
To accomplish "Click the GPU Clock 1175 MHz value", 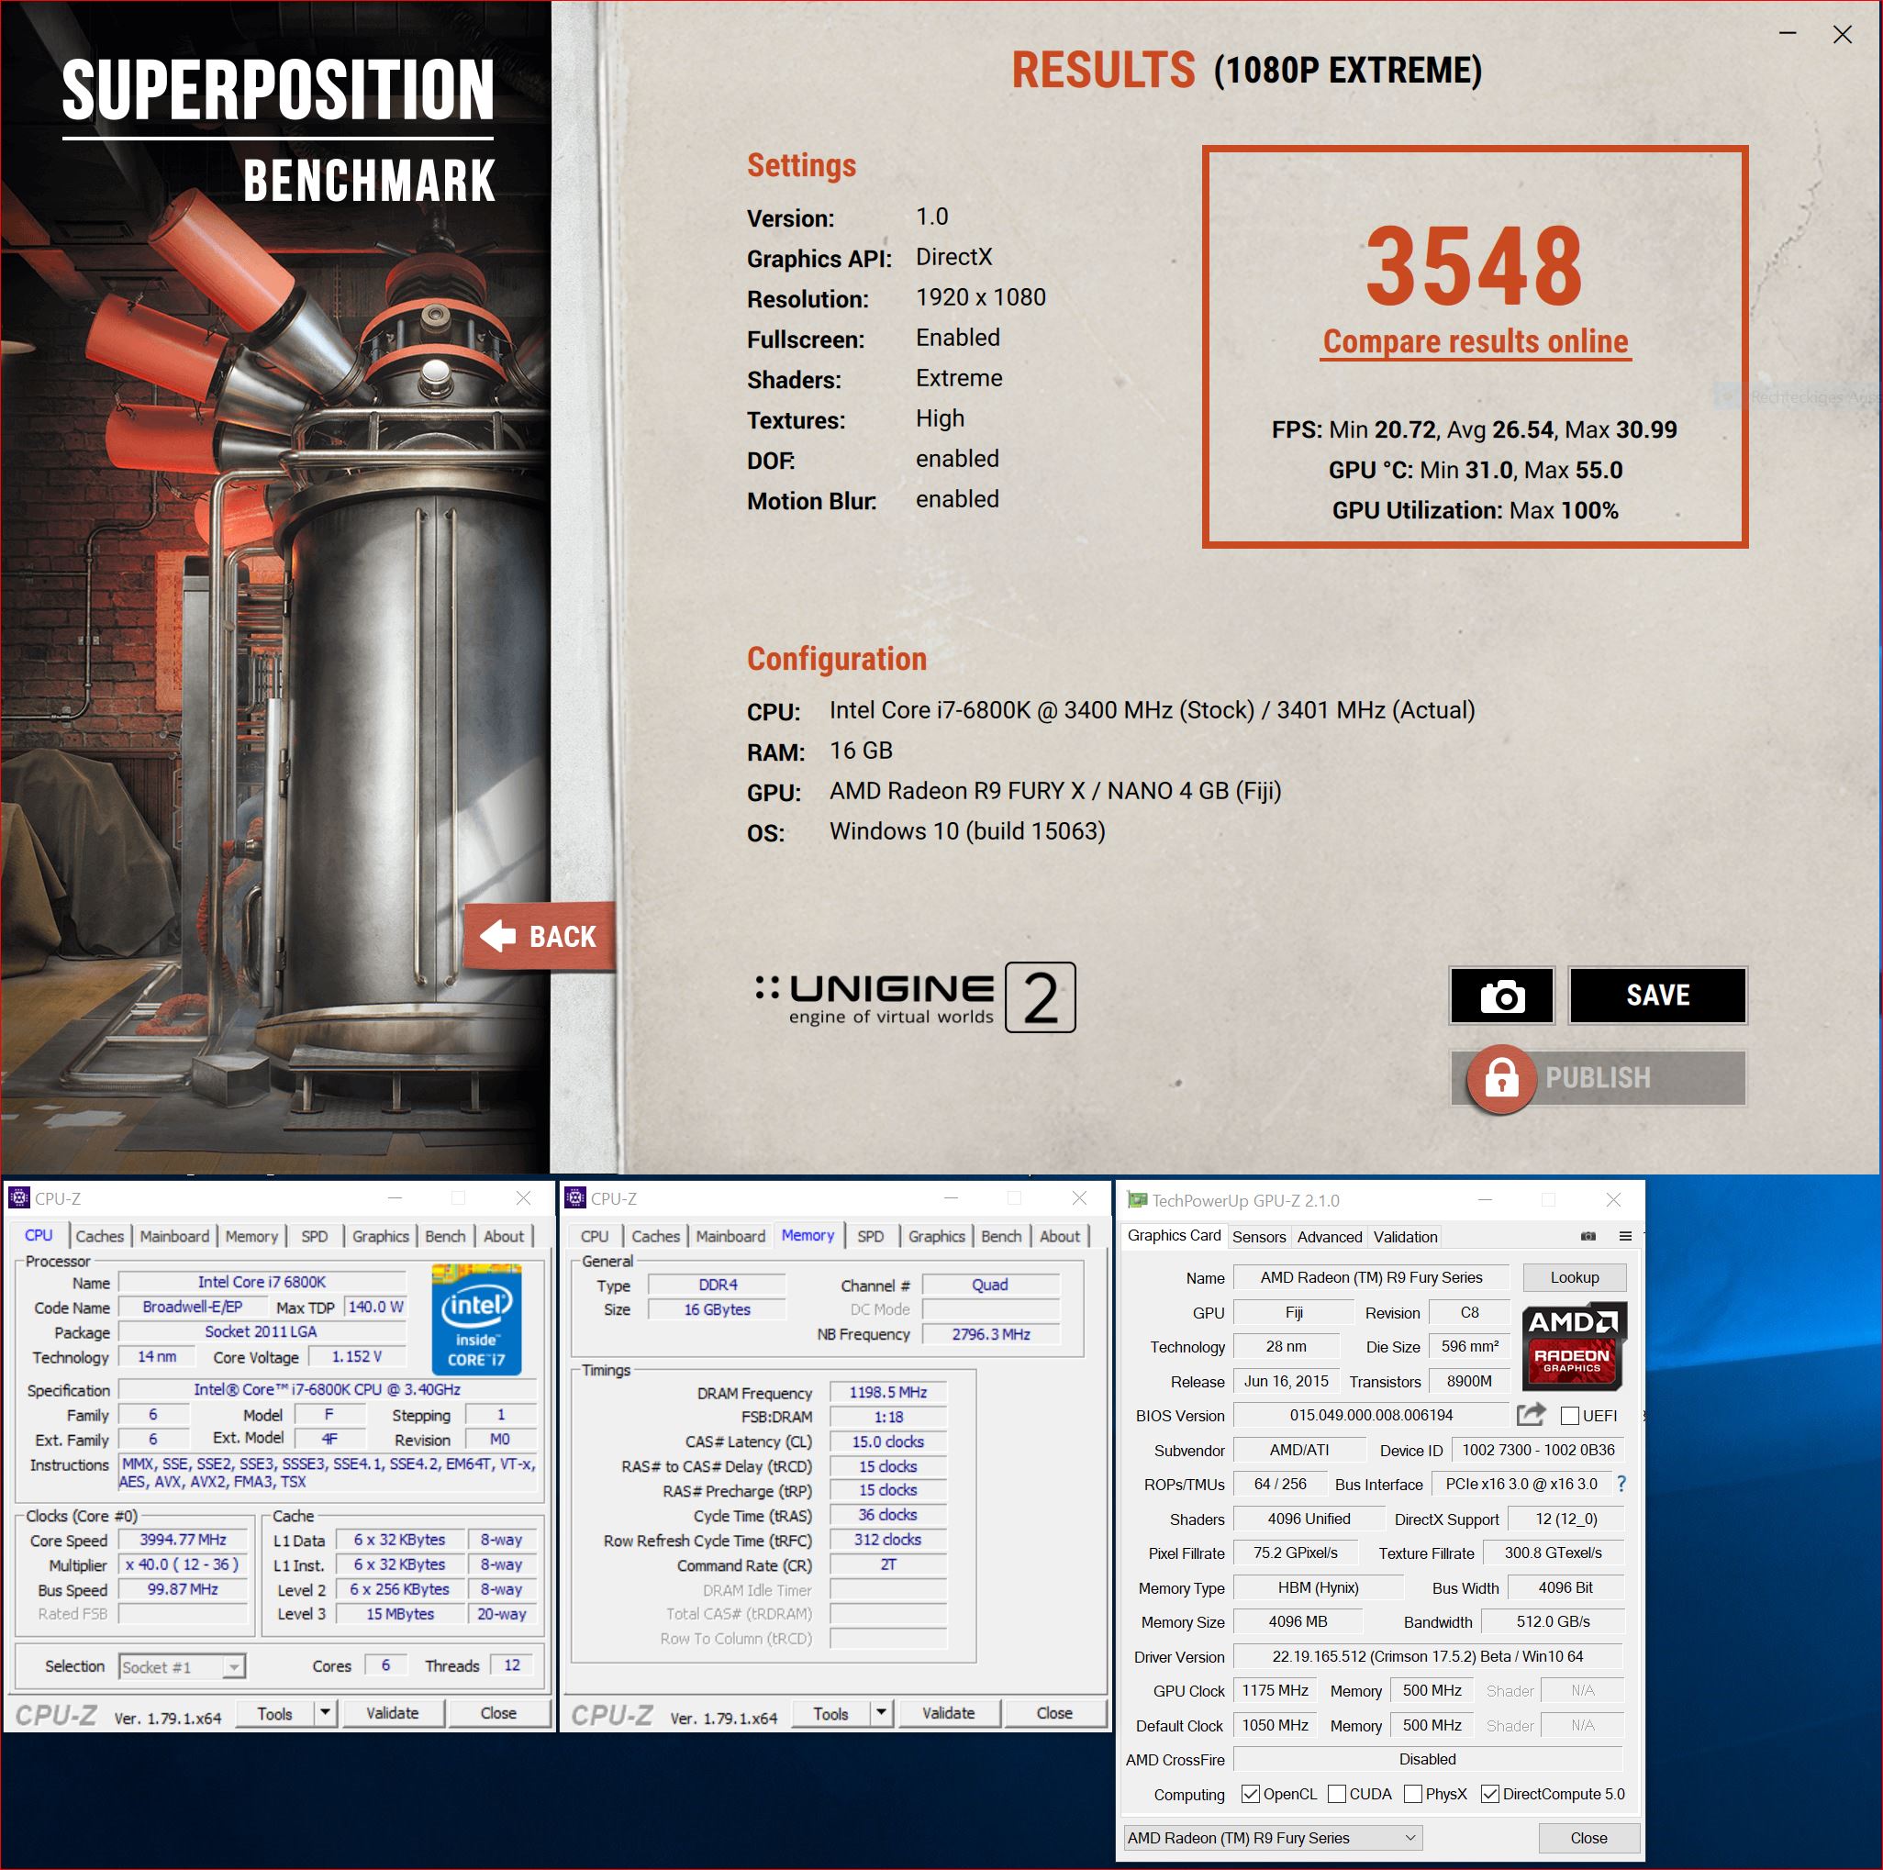I will click(x=1274, y=1690).
